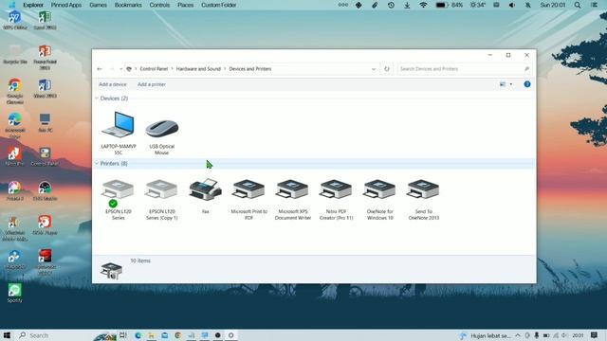Viewport: 607px width, 341px height.
Task: Click the search magnifier in Devices and Printers
Action: click(526, 69)
